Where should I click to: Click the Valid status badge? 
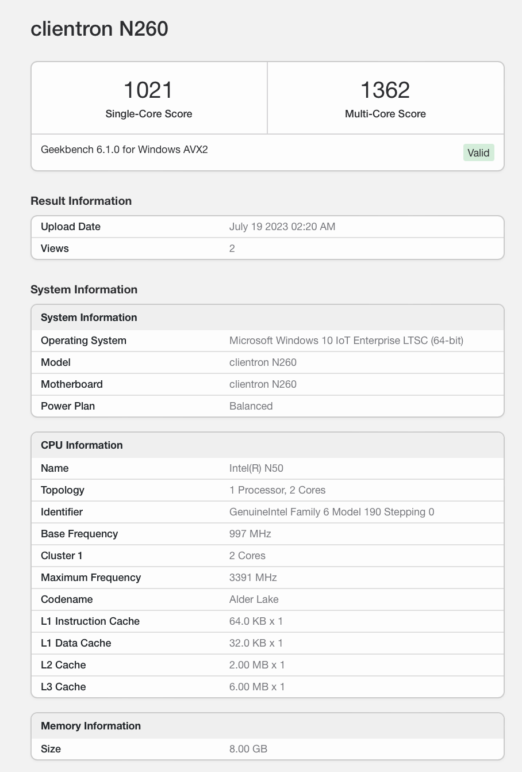pyautogui.click(x=478, y=153)
